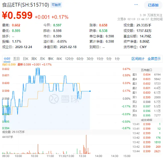Click the 溢价率 value -0.05%
Screen dimensions: 165x160
61,42
